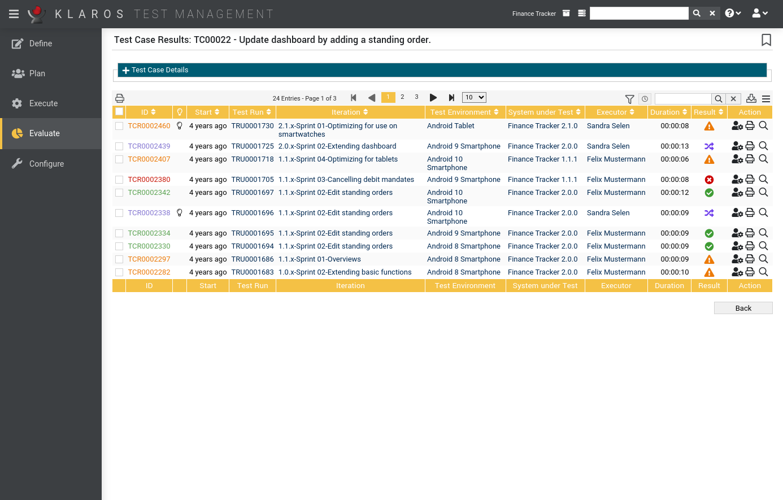
Task: Expand the Test Case Details panel
Action: [x=442, y=70]
